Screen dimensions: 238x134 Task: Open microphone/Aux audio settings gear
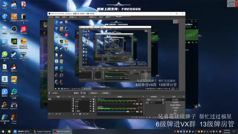141,104
